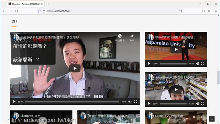Start #AskEllenpro video from control bar play
The image size is (220, 124).
click(149, 104)
